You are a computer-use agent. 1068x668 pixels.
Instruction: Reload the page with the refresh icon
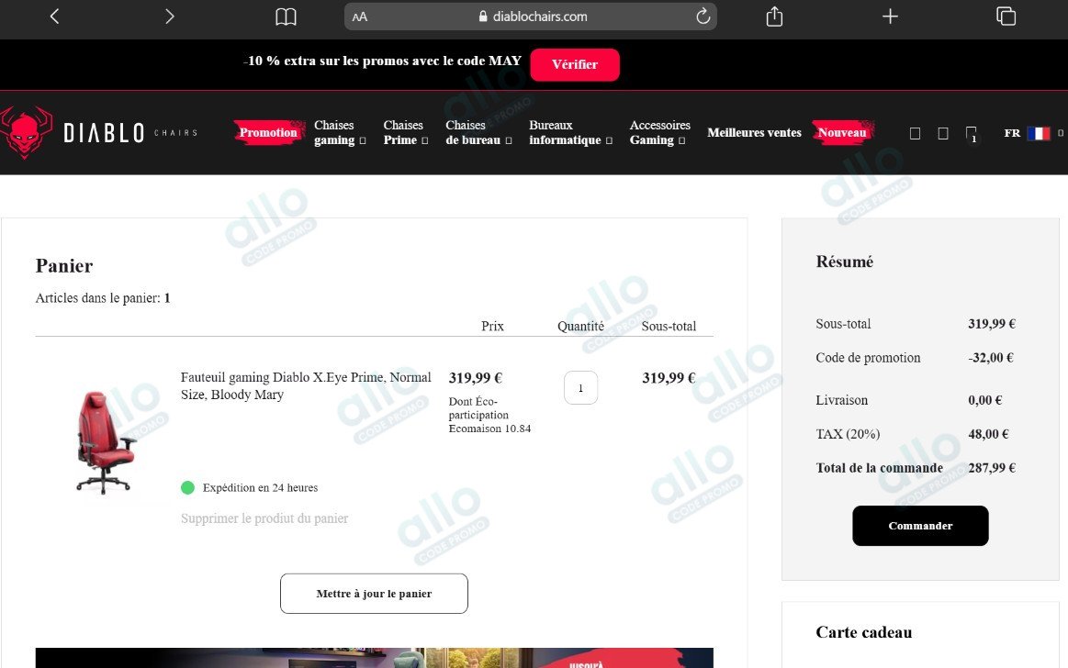point(703,17)
